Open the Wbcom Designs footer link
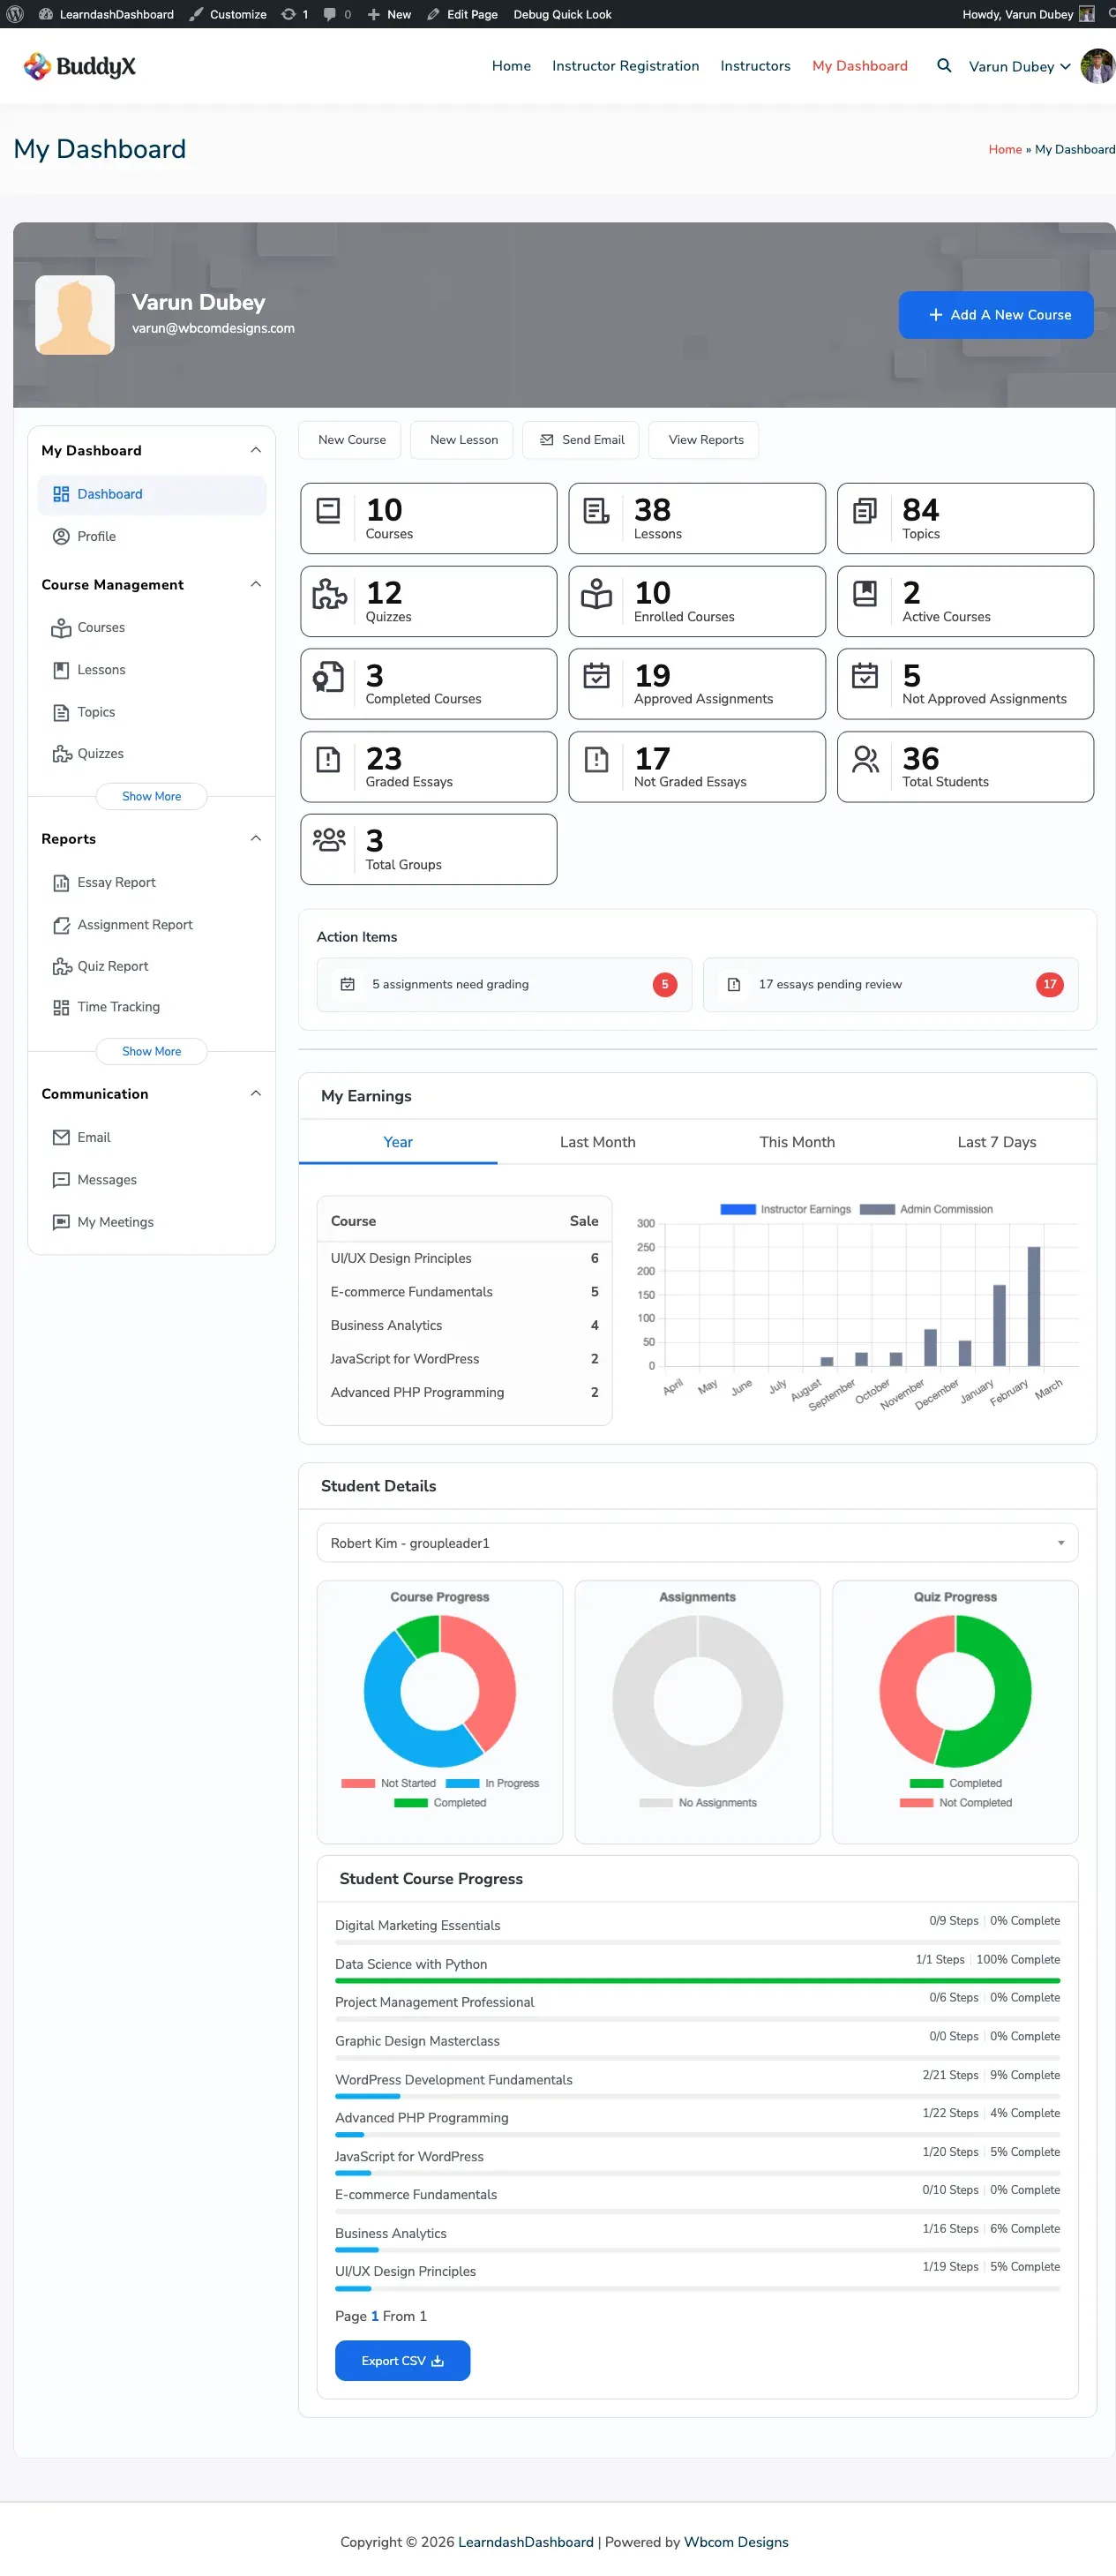 click(x=736, y=2542)
